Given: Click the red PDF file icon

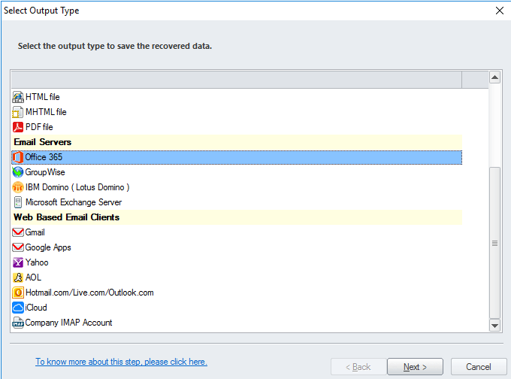Looking at the screenshot, I should pyautogui.click(x=18, y=127).
